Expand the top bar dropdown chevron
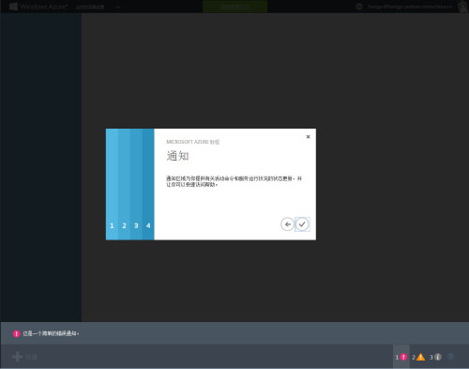This screenshot has width=469, height=369. [117, 7]
